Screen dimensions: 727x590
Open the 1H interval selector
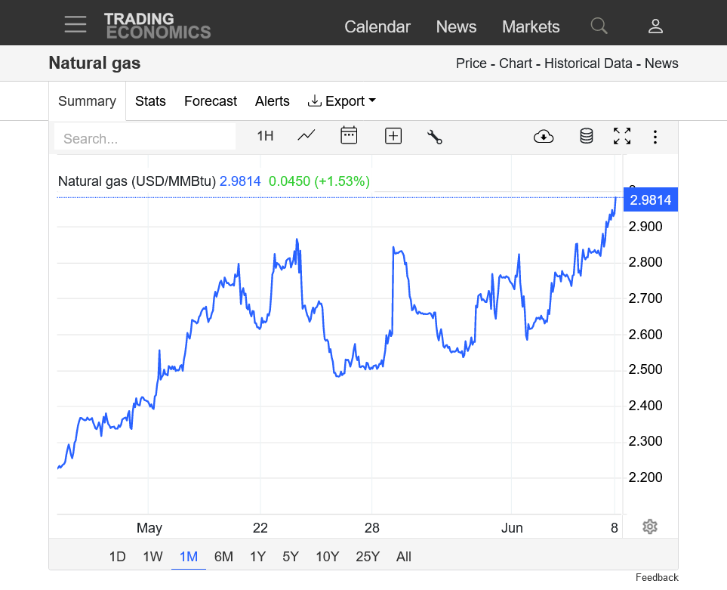pos(265,136)
